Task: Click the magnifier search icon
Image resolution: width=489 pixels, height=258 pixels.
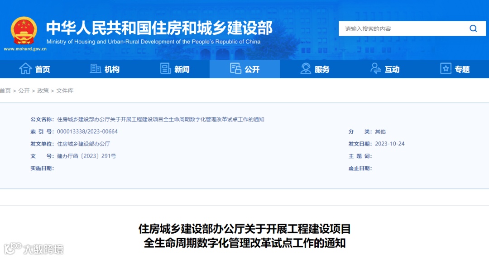Action: (473, 28)
